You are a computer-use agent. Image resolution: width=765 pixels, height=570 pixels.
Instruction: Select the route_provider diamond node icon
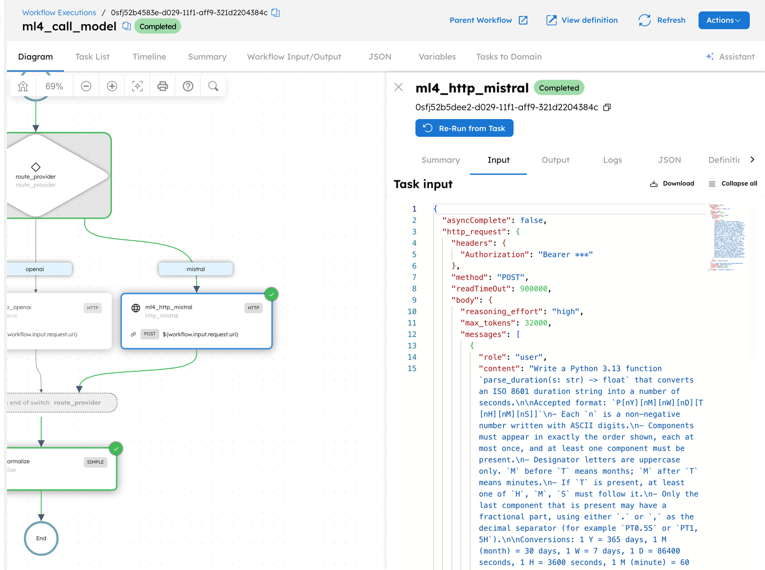(x=35, y=167)
